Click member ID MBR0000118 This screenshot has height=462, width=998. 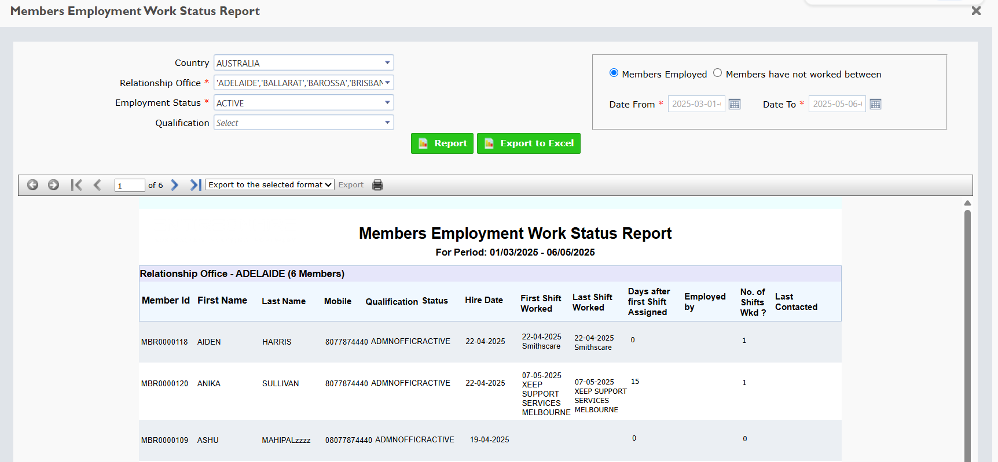coord(164,342)
